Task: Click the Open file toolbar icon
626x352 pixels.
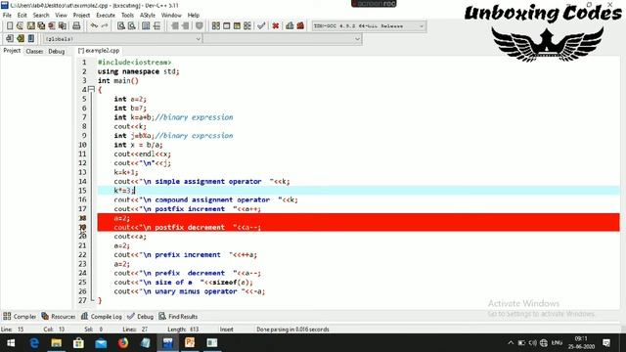Action: coord(20,26)
